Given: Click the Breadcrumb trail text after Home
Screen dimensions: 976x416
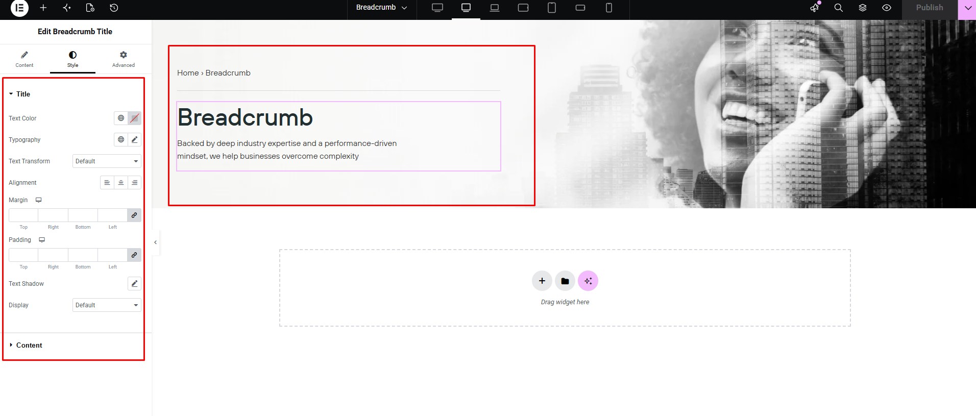Looking at the screenshot, I should click(228, 73).
